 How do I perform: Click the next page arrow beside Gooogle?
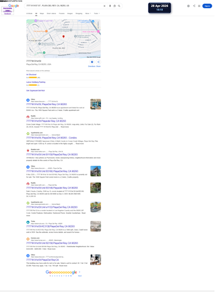79,272
